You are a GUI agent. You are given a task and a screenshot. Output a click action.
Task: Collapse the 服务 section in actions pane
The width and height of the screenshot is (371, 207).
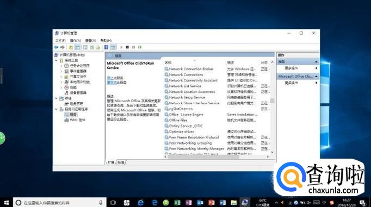coord(317,62)
